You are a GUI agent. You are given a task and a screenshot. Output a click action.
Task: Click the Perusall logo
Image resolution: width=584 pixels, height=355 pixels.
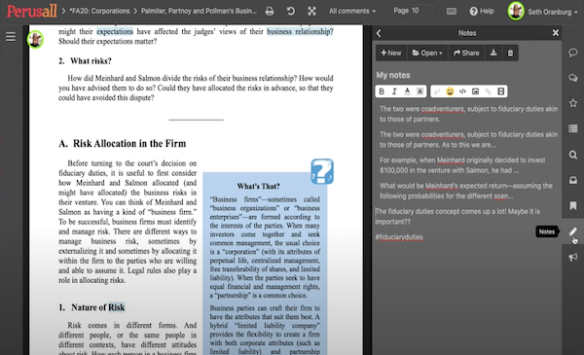[x=32, y=11]
